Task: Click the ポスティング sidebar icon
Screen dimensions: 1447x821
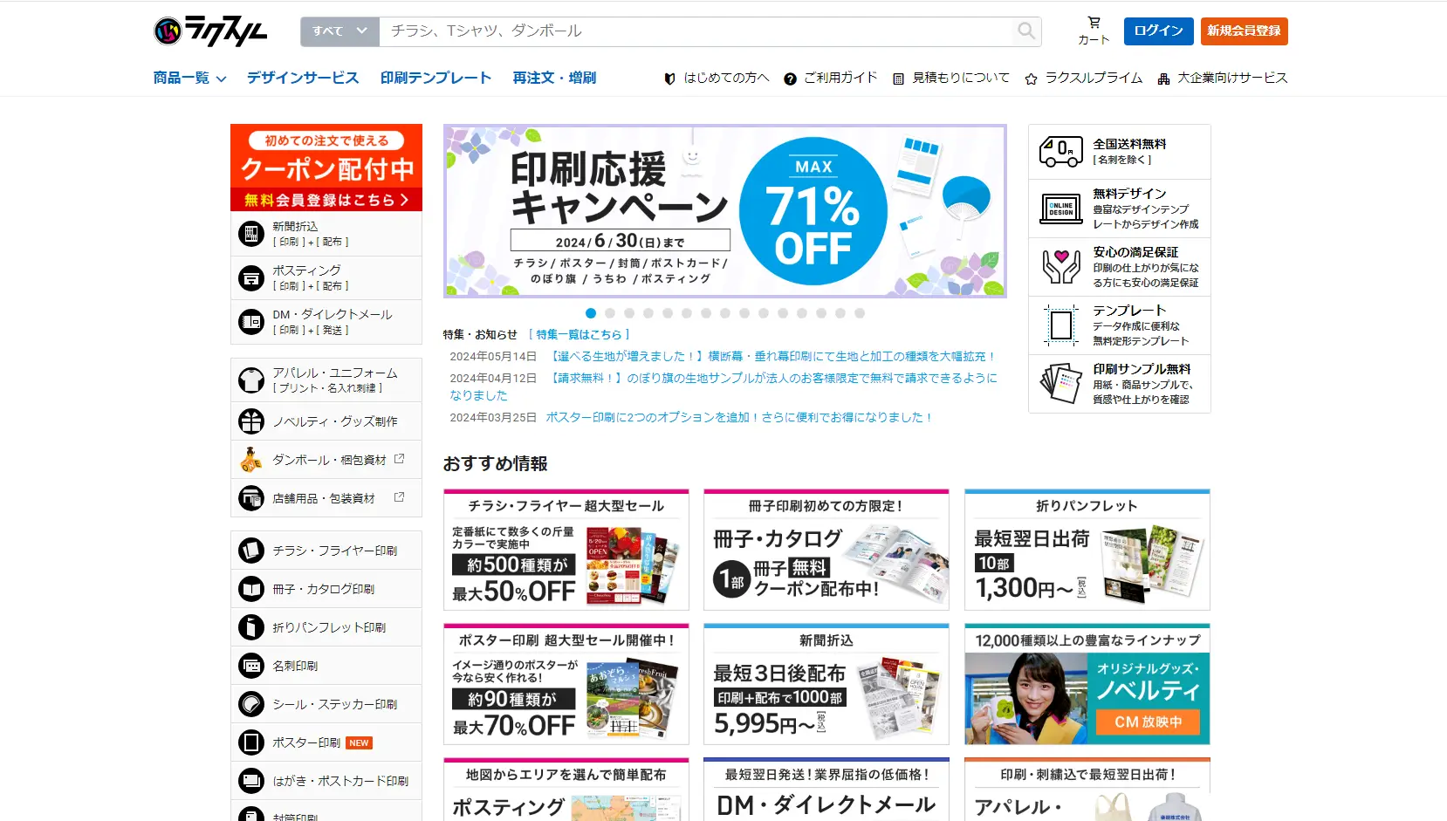Action: tap(251, 277)
